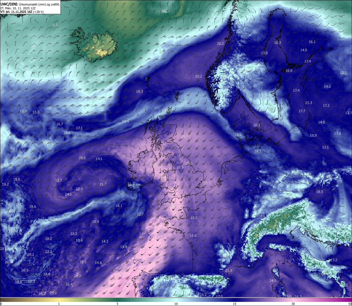Click the 14.5 value label

[304, 50]
